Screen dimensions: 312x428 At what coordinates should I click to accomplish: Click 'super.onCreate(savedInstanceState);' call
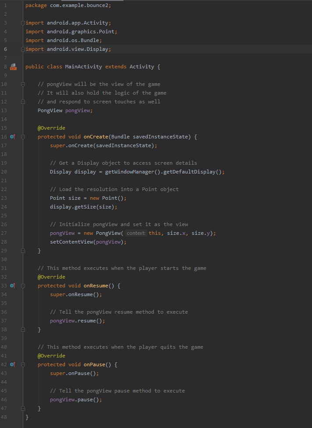click(103, 145)
